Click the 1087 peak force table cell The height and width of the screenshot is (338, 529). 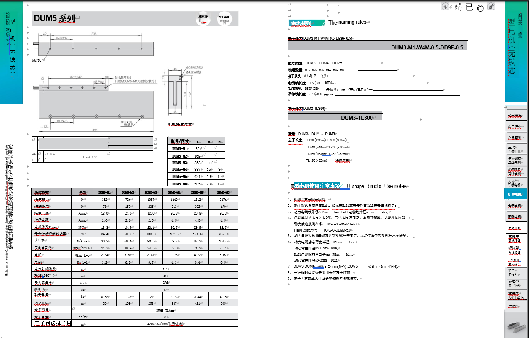(x=152, y=200)
